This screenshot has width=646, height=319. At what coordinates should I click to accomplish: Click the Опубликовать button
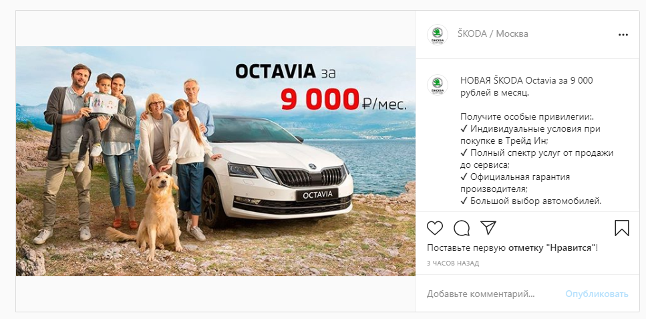tap(597, 294)
